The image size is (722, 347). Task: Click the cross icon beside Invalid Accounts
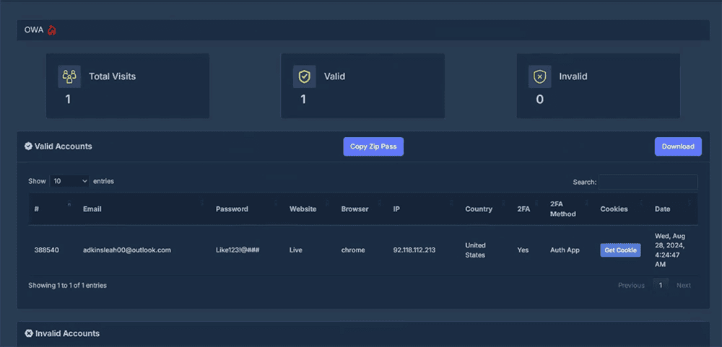[x=29, y=333]
